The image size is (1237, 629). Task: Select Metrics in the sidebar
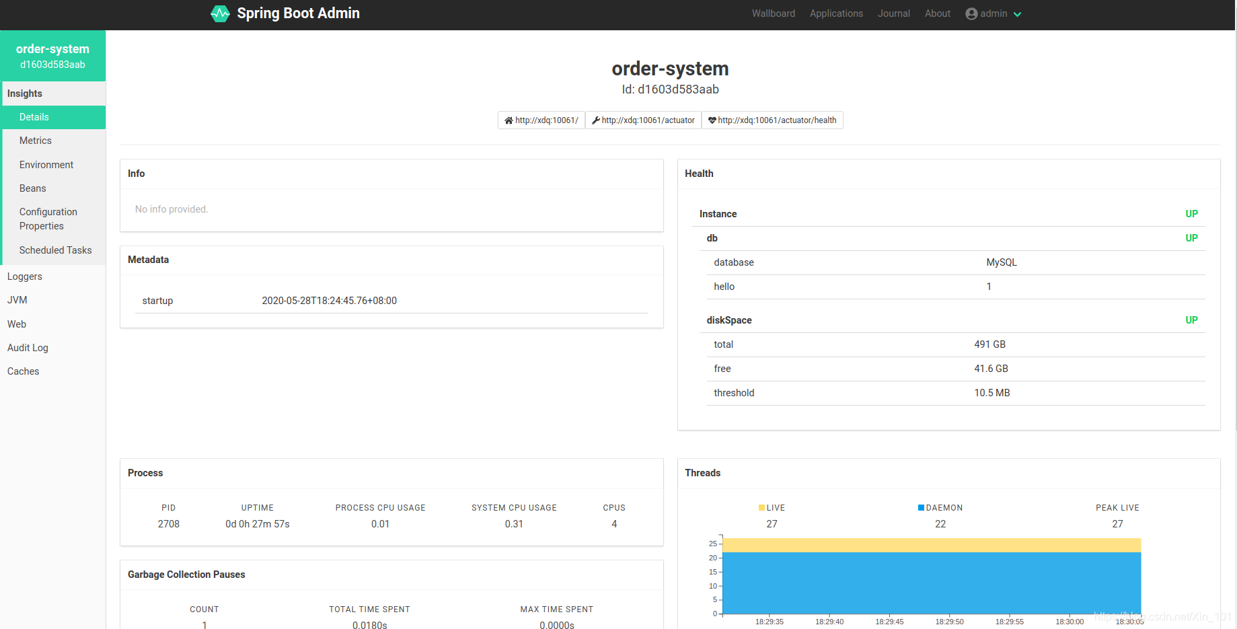(x=54, y=141)
